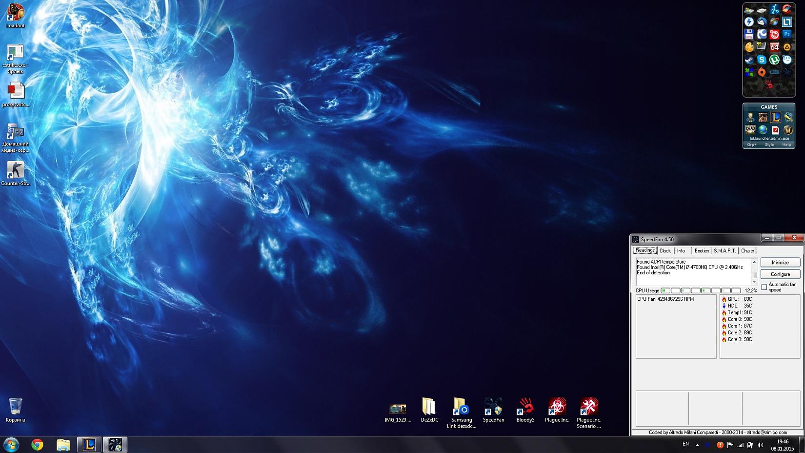Screen dimensions: 805x453
Task: Open the Photoshop icon in the dock
Action: pos(786,34)
